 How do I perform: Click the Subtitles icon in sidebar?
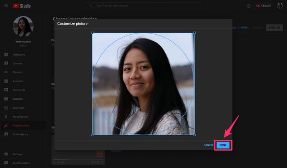6,99
